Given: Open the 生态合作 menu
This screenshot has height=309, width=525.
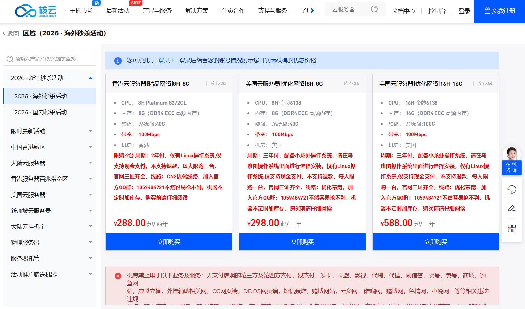Looking at the screenshot, I should pos(233,11).
